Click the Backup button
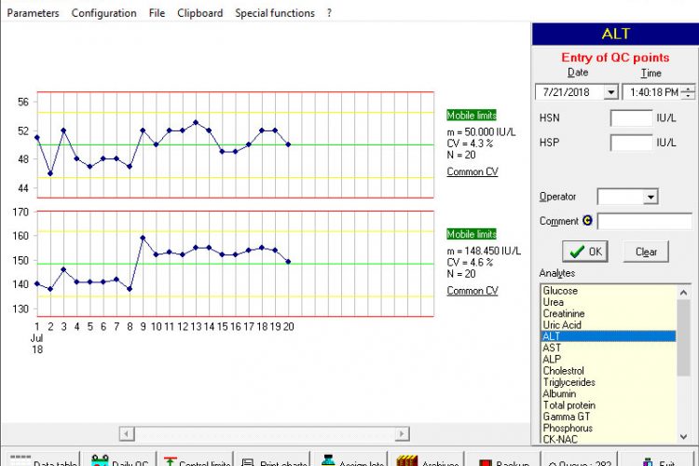Image resolution: width=699 pixels, height=466 pixels. (503, 460)
